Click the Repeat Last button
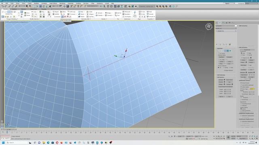The width and height of the screenshot is (259, 145). pyautogui.click(x=247, y=50)
